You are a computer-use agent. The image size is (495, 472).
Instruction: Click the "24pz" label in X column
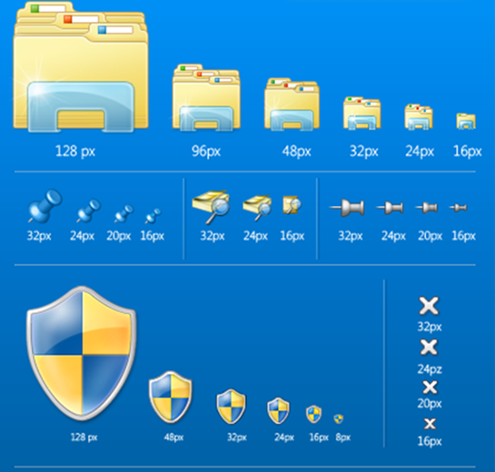pos(430,369)
